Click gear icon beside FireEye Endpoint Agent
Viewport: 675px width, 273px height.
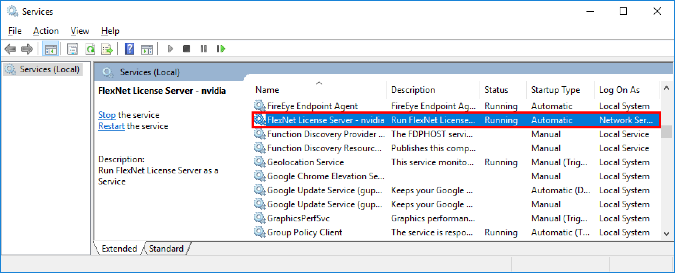260,106
